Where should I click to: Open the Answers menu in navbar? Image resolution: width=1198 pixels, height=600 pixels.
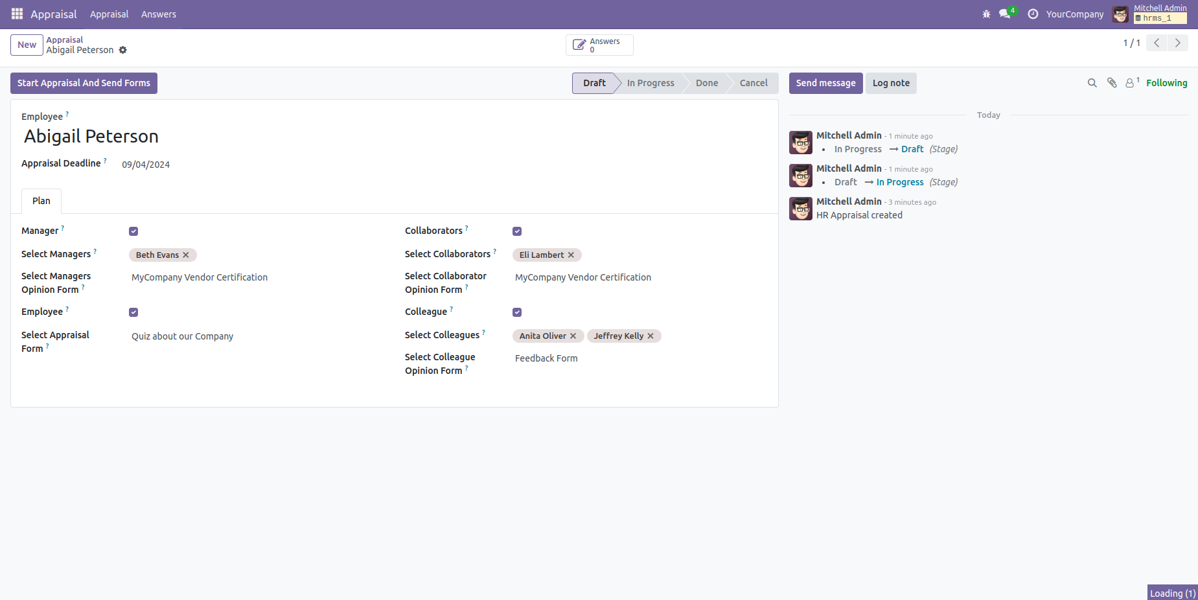158,14
